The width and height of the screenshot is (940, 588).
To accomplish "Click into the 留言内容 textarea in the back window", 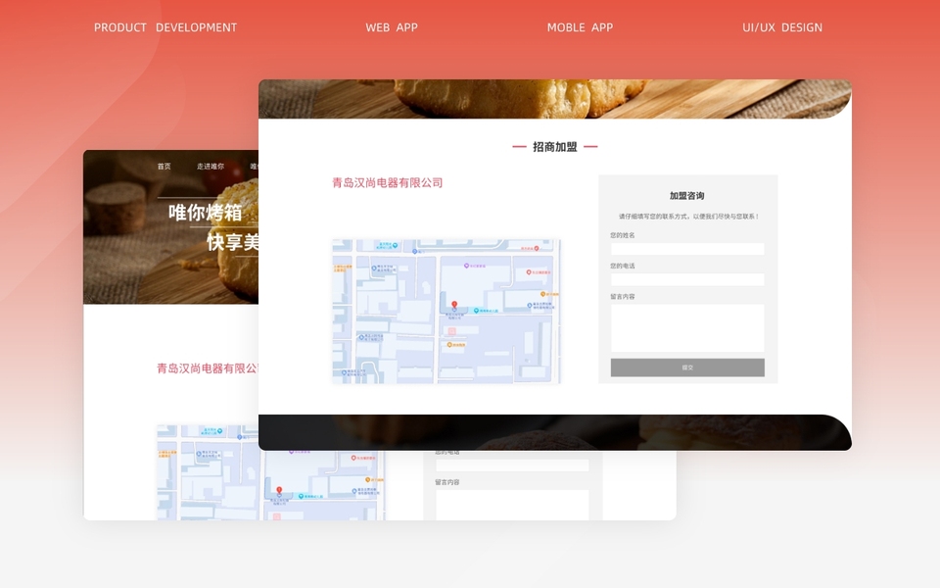I will tap(512, 505).
